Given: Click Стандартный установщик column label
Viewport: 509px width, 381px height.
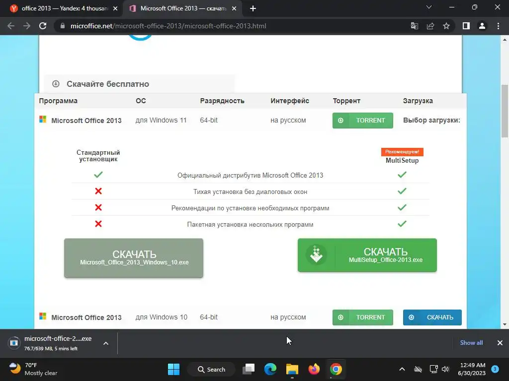Looking at the screenshot, I should click(x=98, y=156).
